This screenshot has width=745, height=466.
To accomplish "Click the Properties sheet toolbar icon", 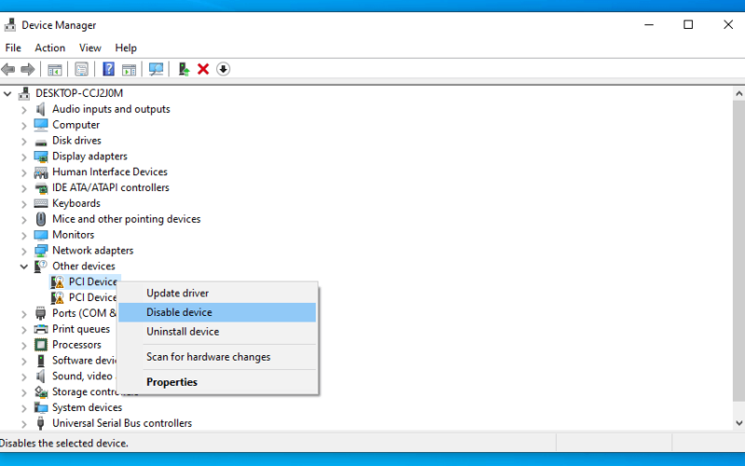I will [x=82, y=69].
